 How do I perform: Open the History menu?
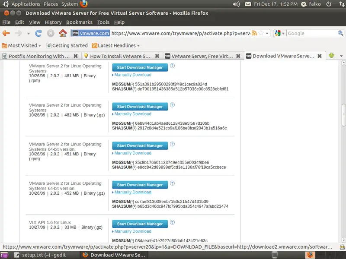(x=53, y=22)
